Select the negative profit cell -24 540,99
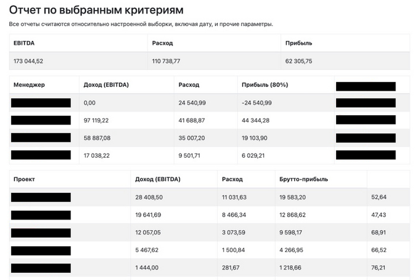Screen dimensions: 415x280 [257, 103]
